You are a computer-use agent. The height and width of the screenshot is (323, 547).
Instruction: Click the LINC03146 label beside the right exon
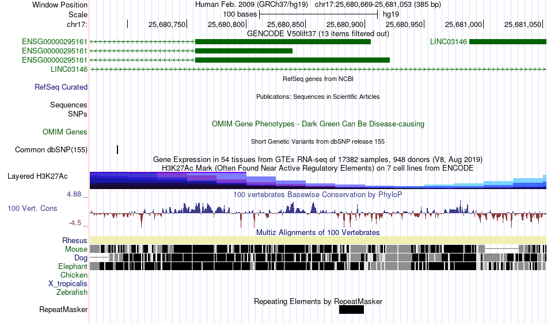pyautogui.click(x=449, y=42)
